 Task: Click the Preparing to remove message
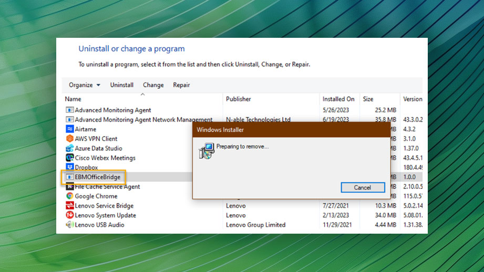coord(242,147)
